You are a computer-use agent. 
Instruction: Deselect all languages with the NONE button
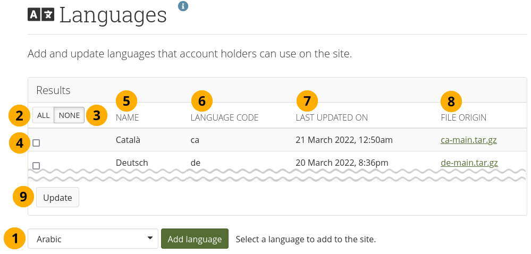coord(69,115)
